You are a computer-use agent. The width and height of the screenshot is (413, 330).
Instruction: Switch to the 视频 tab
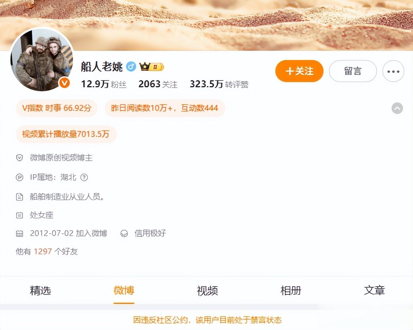point(207,291)
